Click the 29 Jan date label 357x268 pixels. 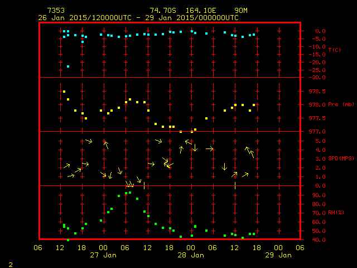point(278,255)
